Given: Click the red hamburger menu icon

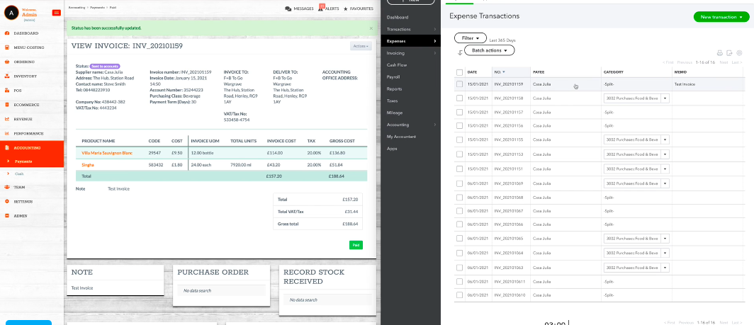Looking at the screenshot, I should [x=56, y=13].
